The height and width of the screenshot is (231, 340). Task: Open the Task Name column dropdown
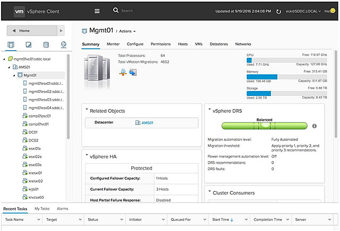point(39,219)
